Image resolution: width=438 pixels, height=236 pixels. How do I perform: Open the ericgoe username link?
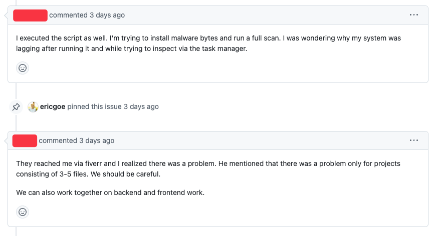coord(53,106)
